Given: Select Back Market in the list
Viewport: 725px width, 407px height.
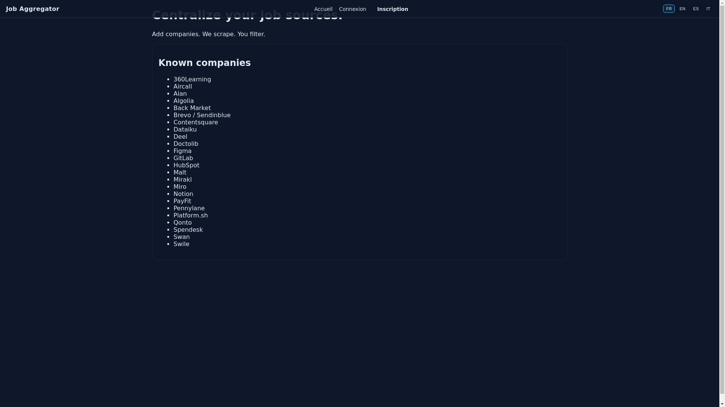Looking at the screenshot, I should (192, 108).
